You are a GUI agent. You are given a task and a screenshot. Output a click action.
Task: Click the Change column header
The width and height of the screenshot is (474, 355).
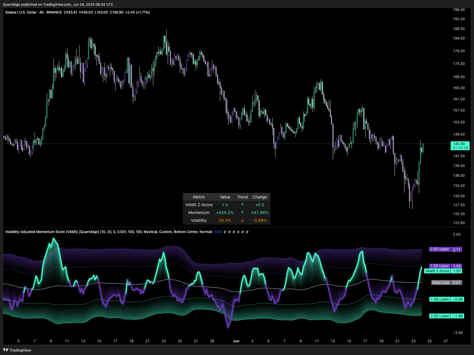pyautogui.click(x=260, y=197)
